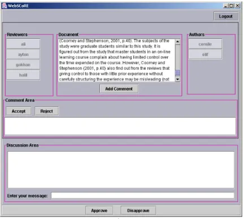This screenshot has width=244, height=219.
Task: Select author cemile
Action: click(205, 44)
